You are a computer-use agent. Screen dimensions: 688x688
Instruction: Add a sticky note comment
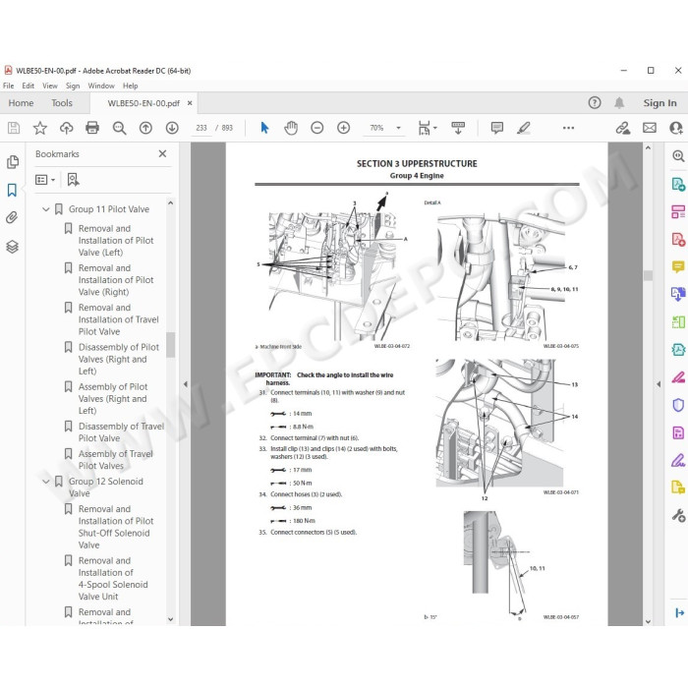click(x=497, y=128)
